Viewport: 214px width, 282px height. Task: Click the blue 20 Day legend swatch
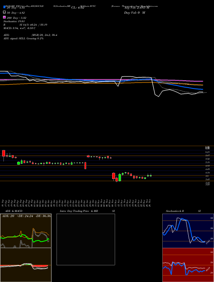(x=5, y=7)
